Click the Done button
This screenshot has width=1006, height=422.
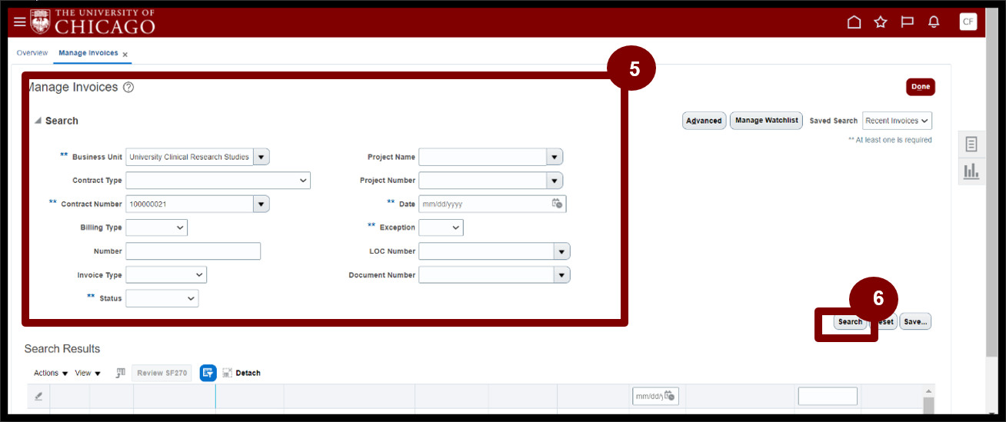pos(921,87)
